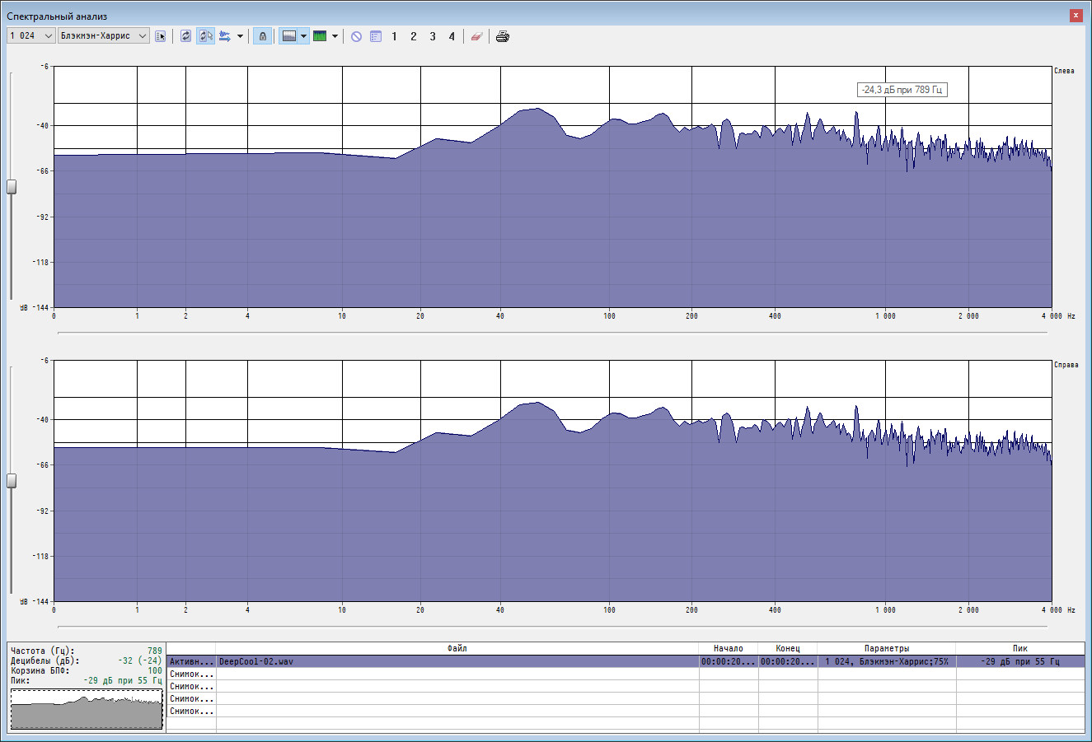The width and height of the screenshot is (1092, 742).
Task: Toggle the statistics list panel icon
Action: coord(376,36)
